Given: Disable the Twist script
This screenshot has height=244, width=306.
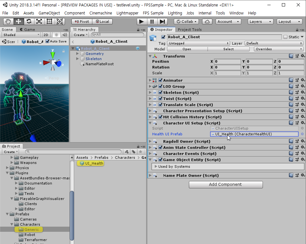Looking at the screenshot, I should [161, 98].
